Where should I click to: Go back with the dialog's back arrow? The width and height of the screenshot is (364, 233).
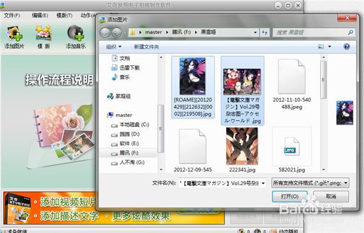[105, 33]
